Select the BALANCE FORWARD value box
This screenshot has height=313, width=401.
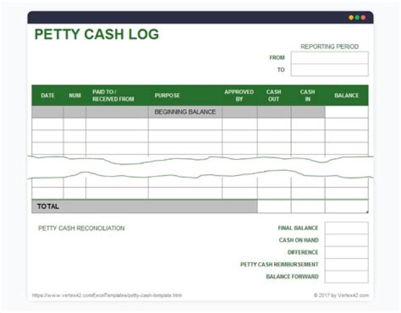click(x=346, y=277)
